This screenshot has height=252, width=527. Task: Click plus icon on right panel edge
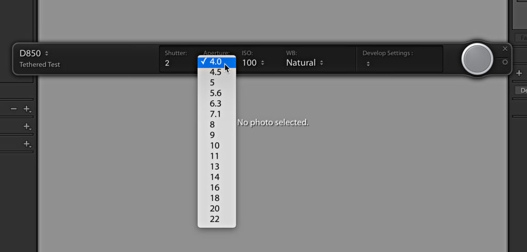[x=519, y=73]
